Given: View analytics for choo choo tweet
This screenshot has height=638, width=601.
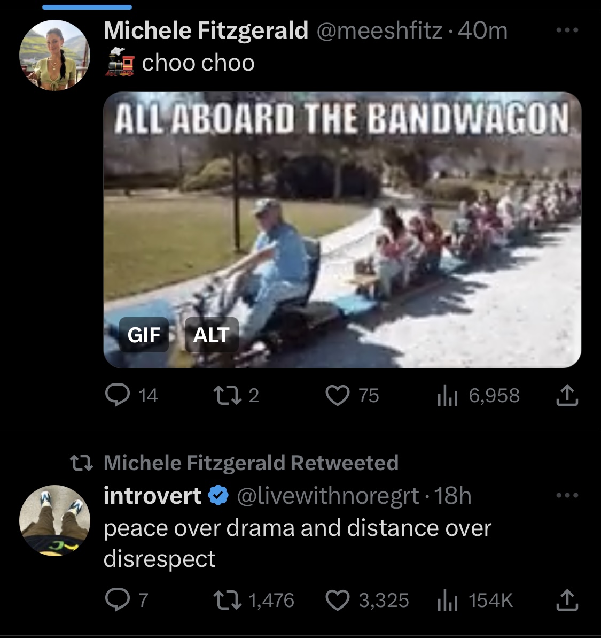Looking at the screenshot, I should [x=478, y=396].
